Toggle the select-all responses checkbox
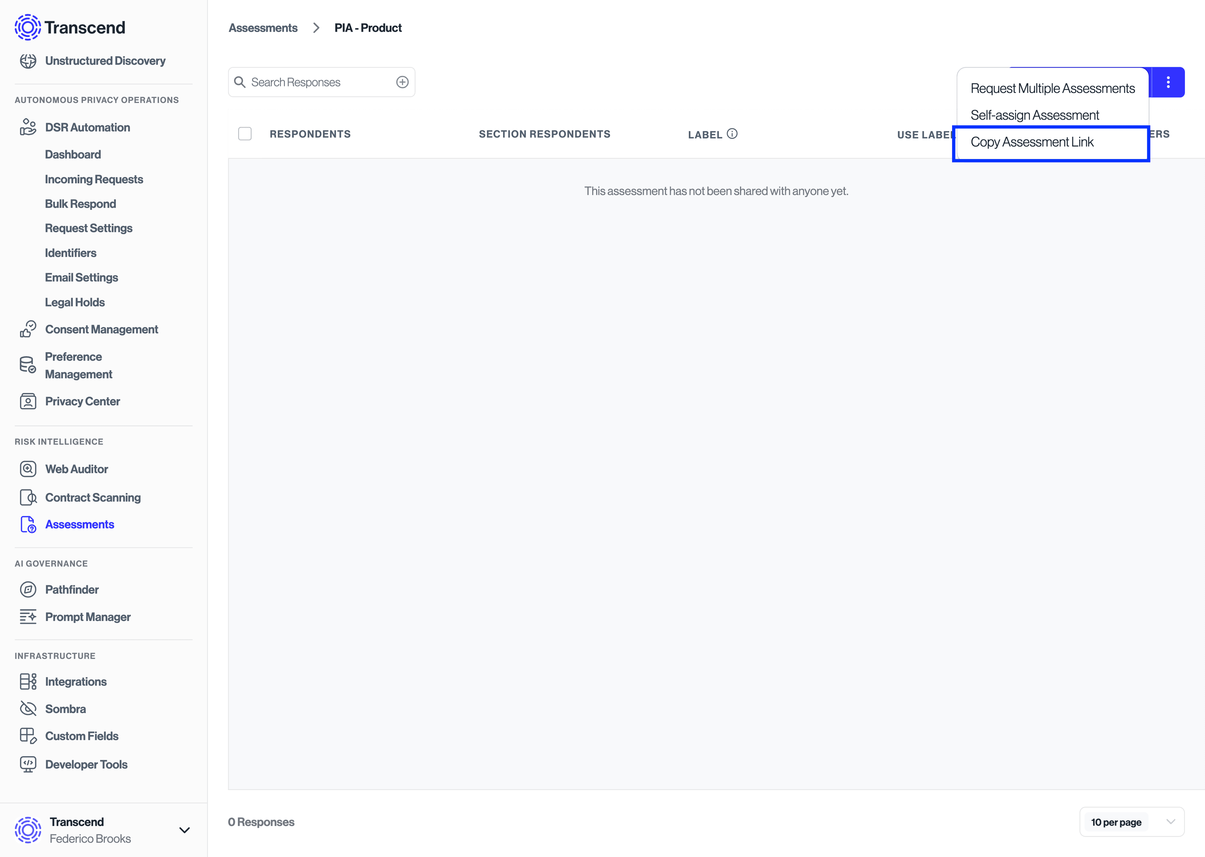Screen dimensions: 1205x857 245,133
